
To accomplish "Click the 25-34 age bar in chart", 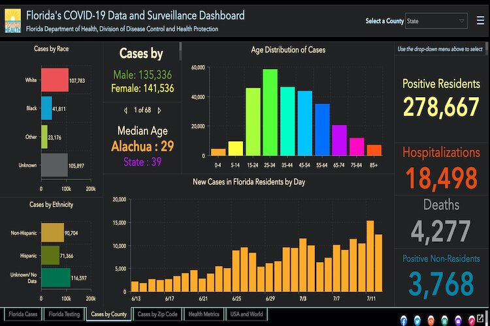I will pos(270,112).
